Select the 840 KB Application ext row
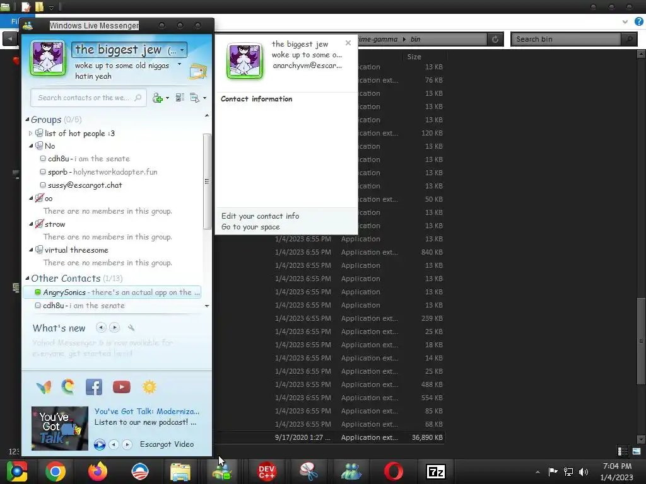 329,252
